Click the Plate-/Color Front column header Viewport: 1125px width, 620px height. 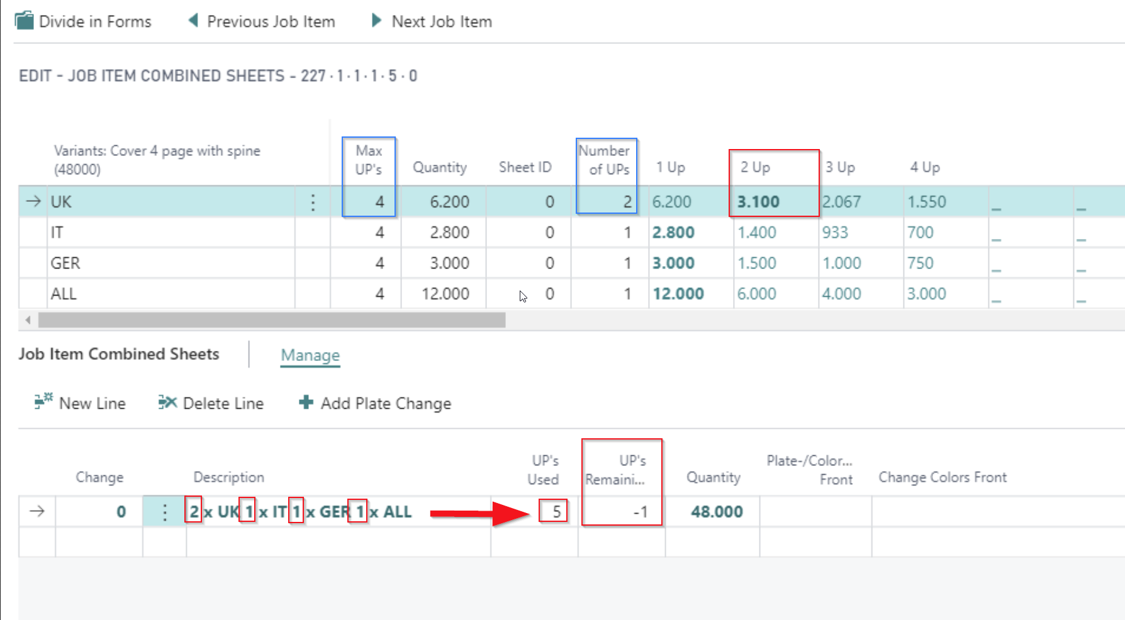(810, 470)
